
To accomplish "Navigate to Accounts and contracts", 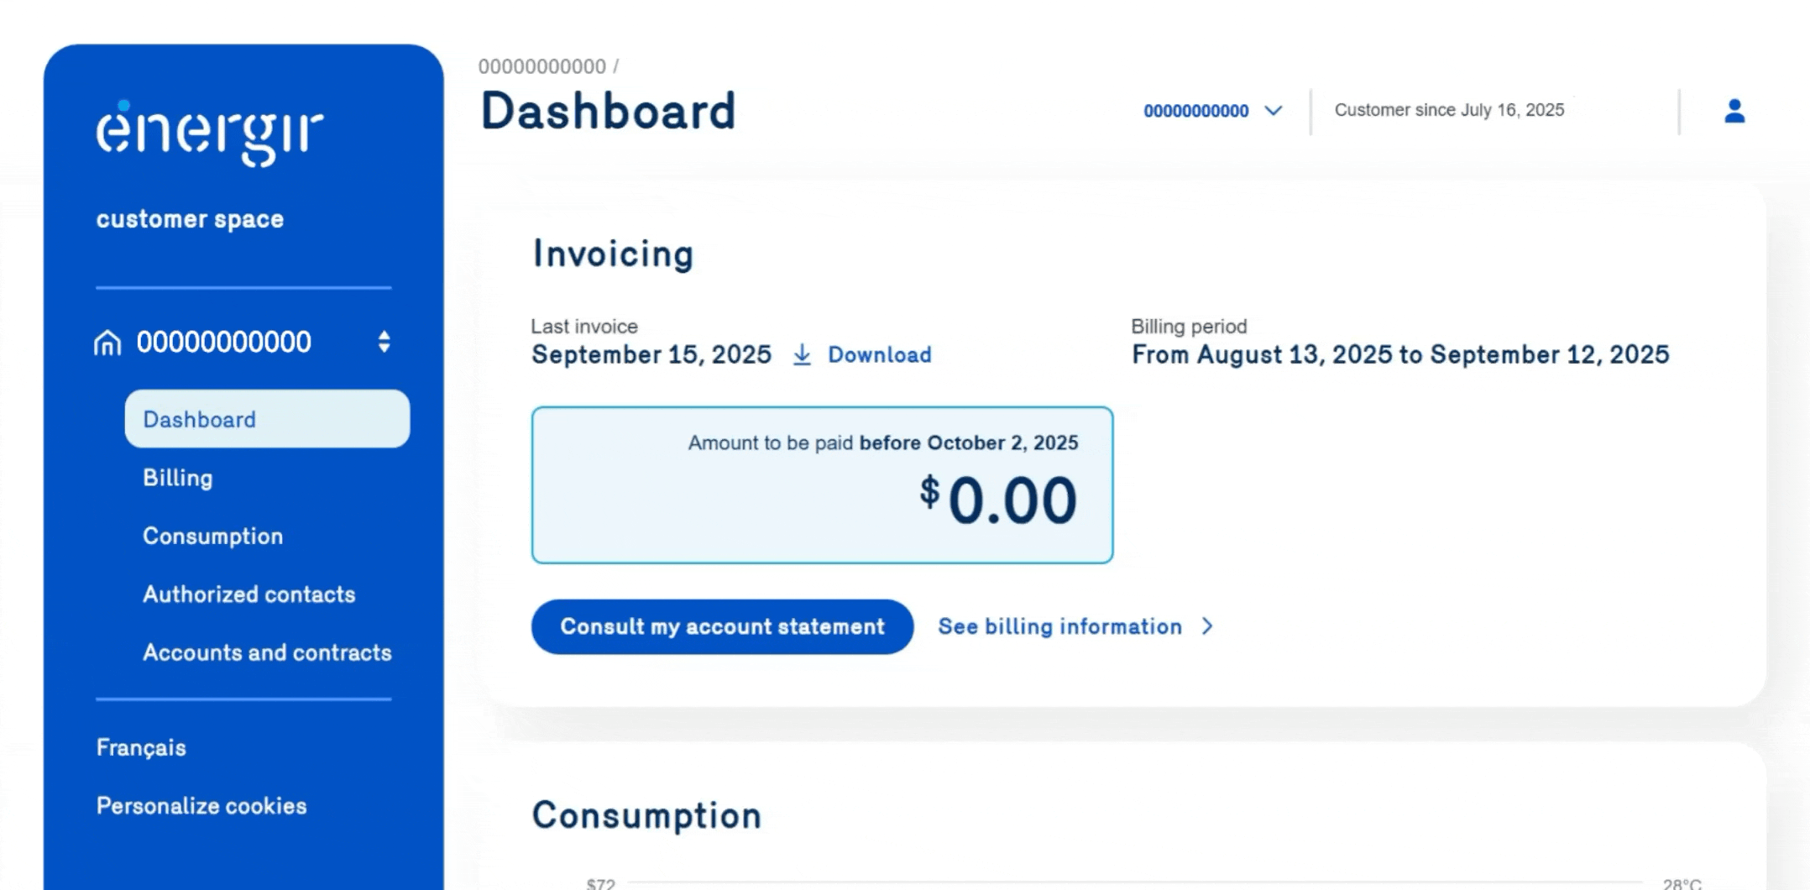I will click(x=267, y=652).
